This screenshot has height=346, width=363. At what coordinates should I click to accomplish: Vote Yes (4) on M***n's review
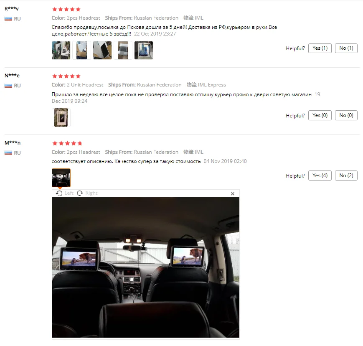pyautogui.click(x=320, y=176)
